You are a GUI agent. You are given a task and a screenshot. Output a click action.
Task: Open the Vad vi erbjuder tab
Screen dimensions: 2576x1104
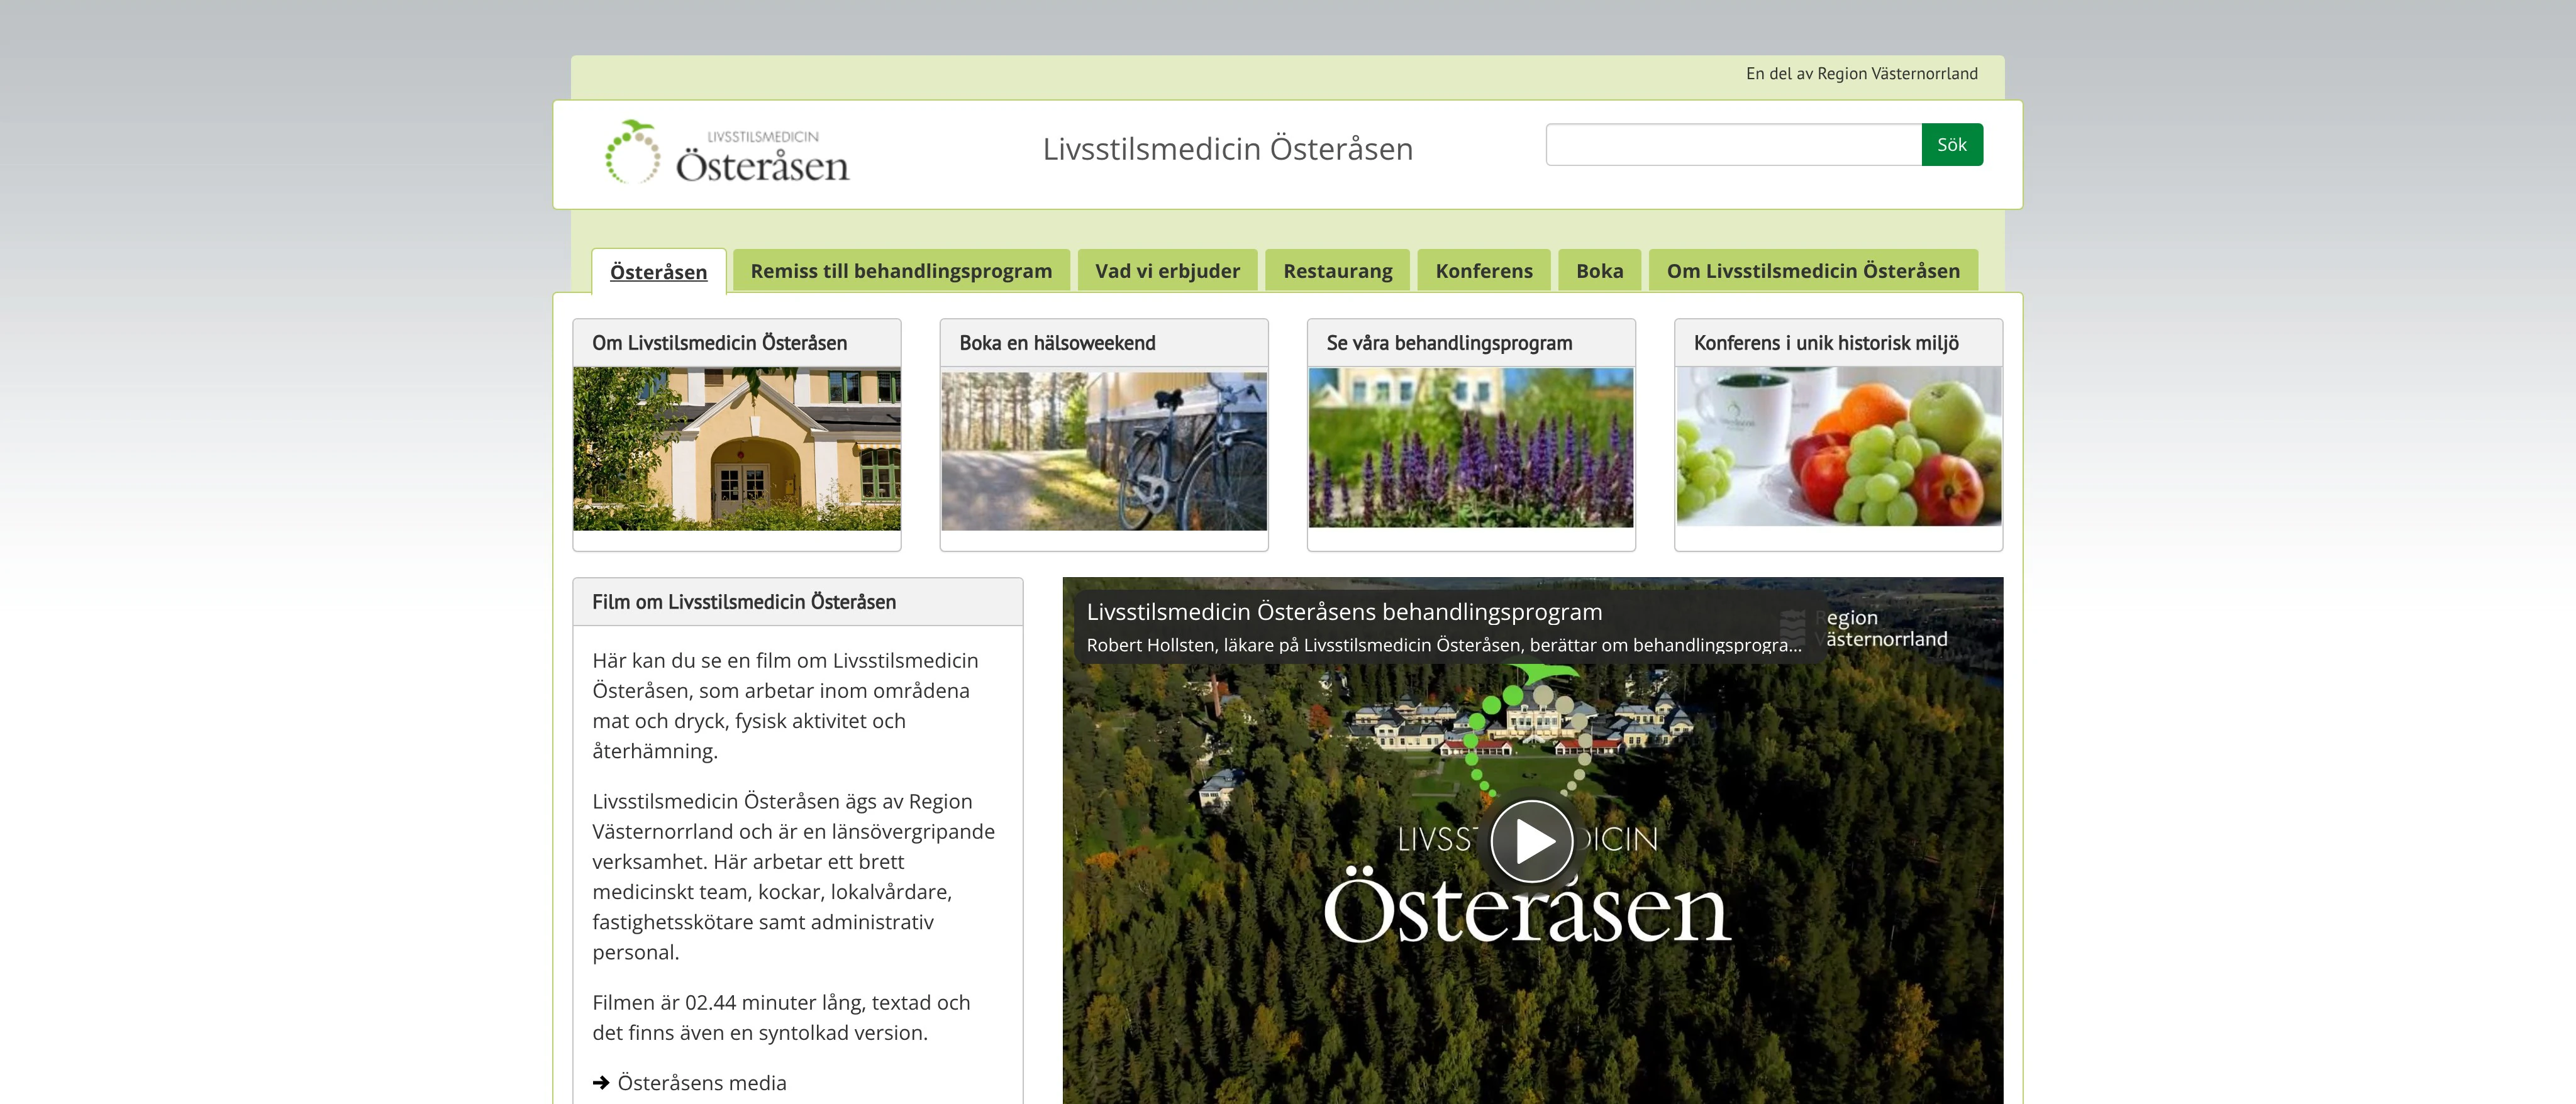pyautogui.click(x=1167, y=271)
